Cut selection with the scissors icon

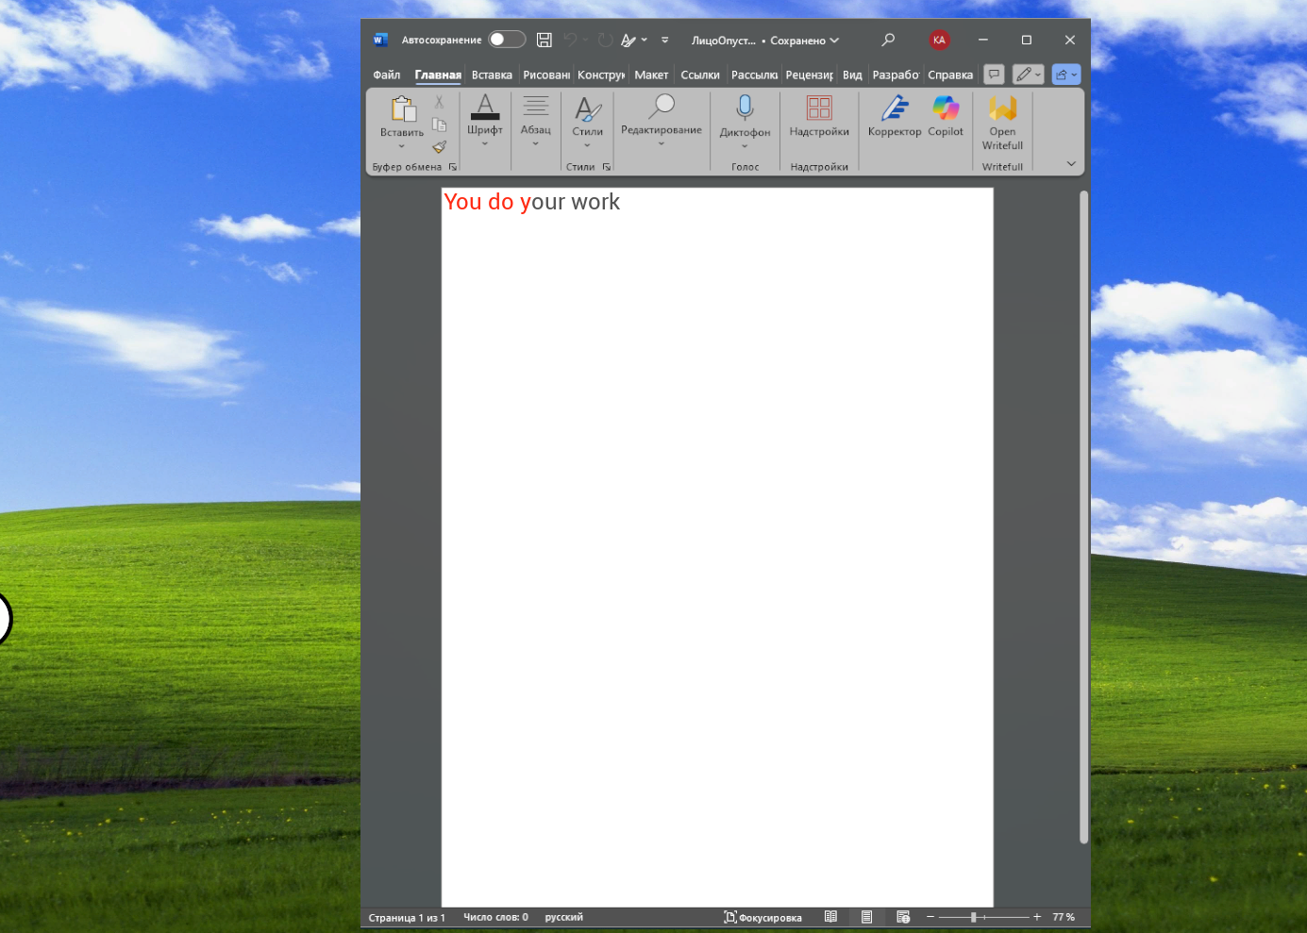click(x=439, y=102)
